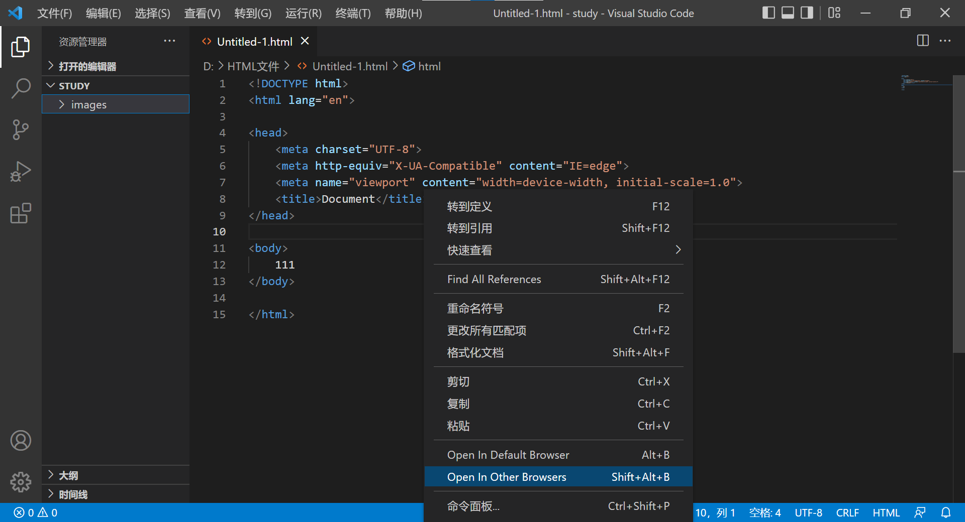Open the Search view in the activity bar
The image size is (965, 522).
(x=21, y=88)
